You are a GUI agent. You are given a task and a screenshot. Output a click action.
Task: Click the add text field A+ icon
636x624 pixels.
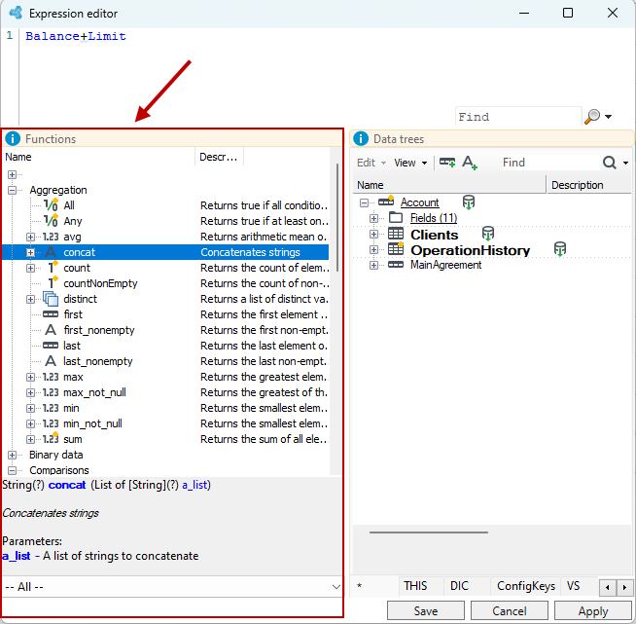point(470,163)
